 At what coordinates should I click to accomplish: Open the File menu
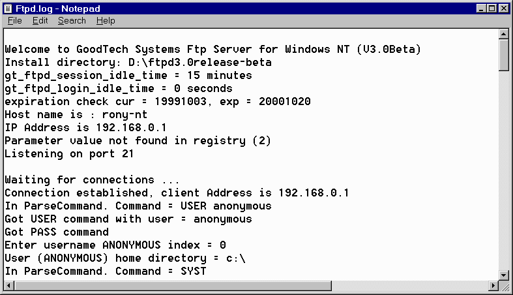pyautogui.click(x=15, y=21)
